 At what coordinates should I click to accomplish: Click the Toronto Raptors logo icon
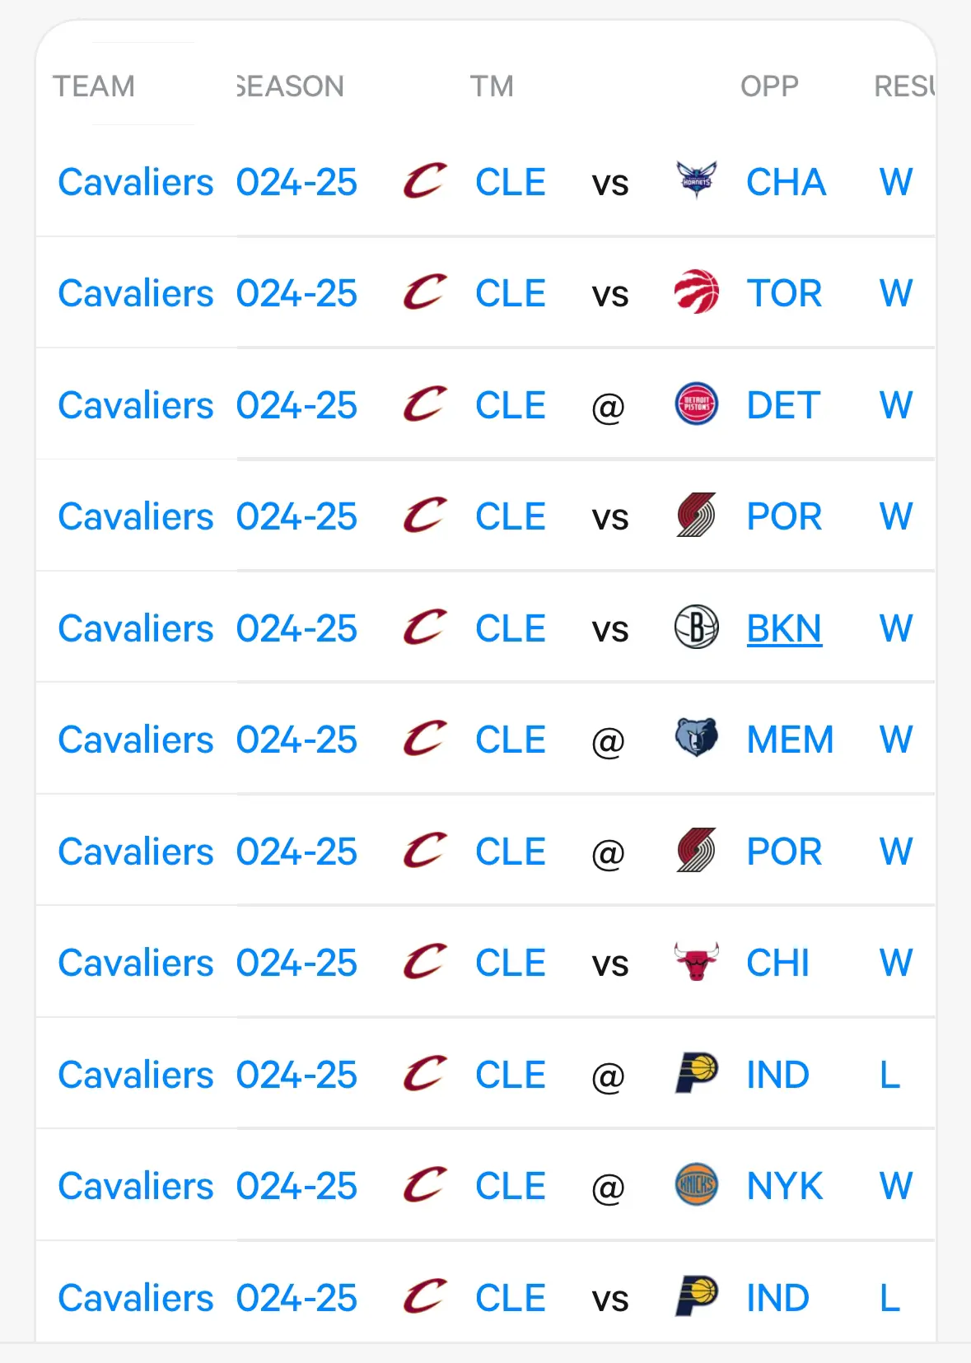pos(696,292)
